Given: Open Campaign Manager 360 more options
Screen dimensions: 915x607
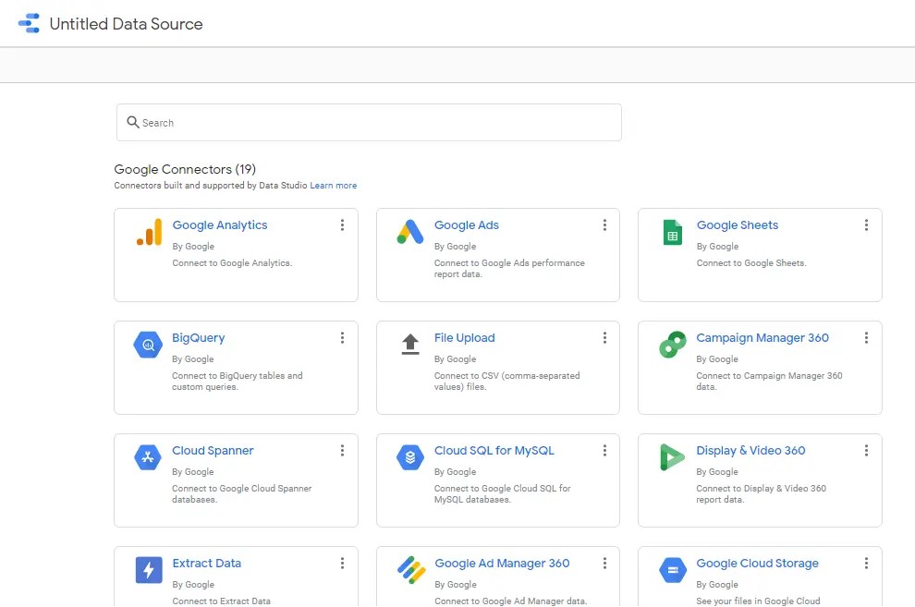Looking at the screenshot, I should point(866,337).
